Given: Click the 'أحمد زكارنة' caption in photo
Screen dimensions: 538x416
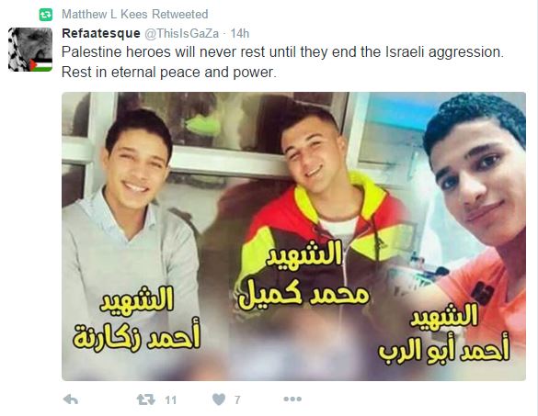Looking at the screenshot, I should coord(136,336).
